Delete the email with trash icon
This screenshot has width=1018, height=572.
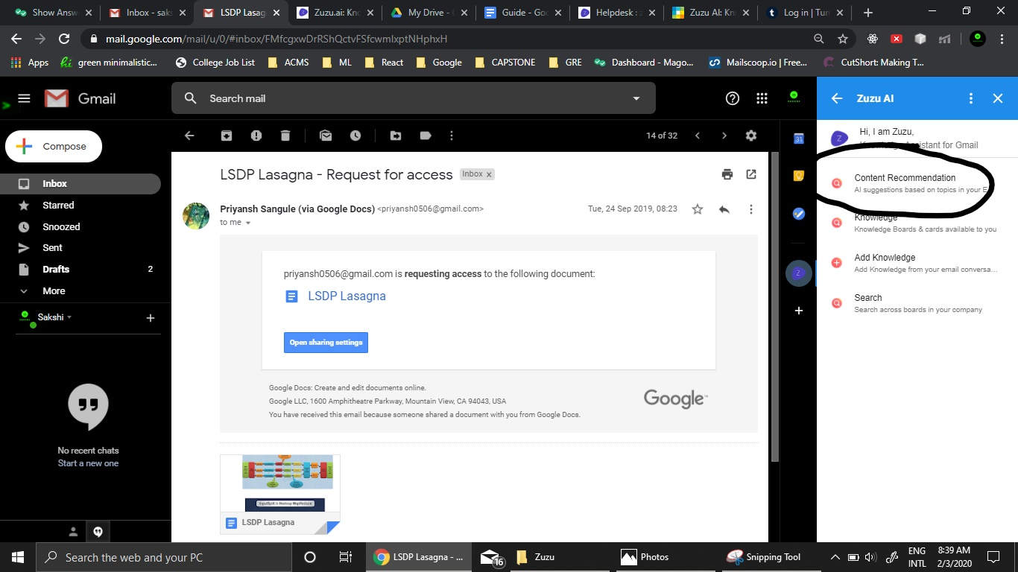pos(285,136)
